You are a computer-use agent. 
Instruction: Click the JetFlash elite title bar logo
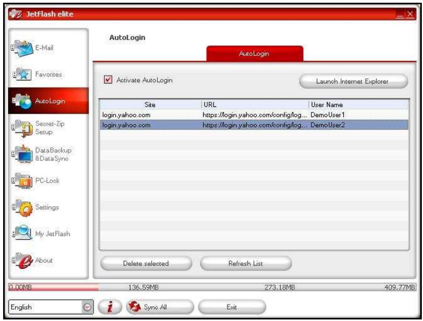point(15,14)
